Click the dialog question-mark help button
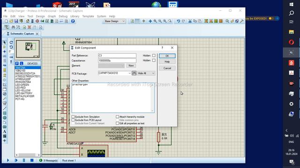Viewport: 300px width, 168px height. [162, 48]
